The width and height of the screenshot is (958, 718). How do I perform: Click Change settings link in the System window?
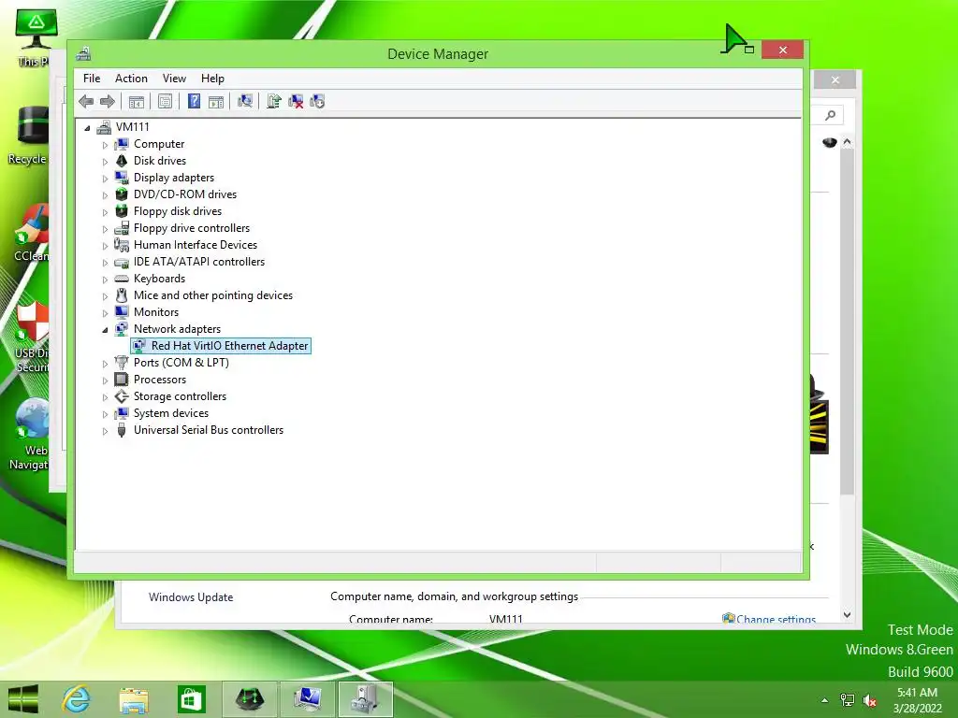point(776,619)
